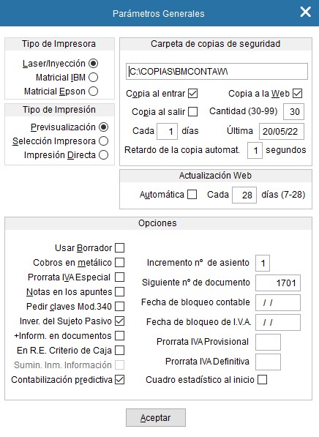
Task: Click the backup folder path field
Action: [217, 72]
